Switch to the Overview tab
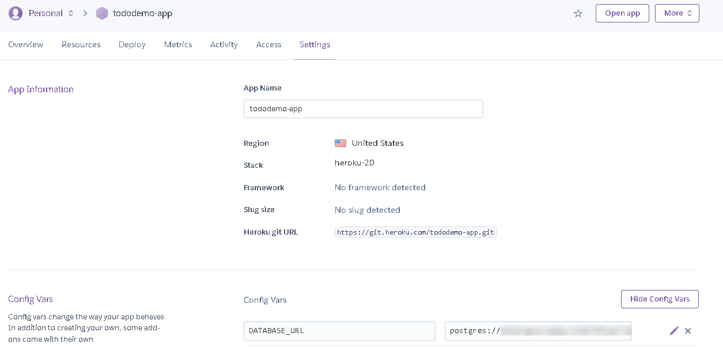The width and height of the screenshot is (723, 347). click(25, 44)
